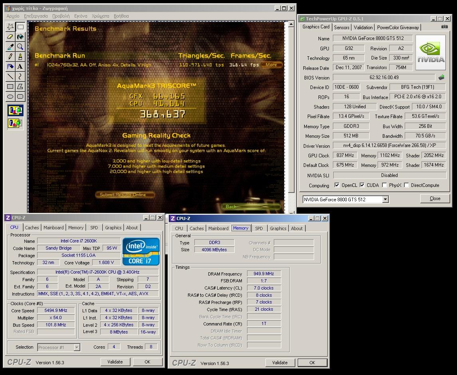Activate the Magnifier zoom tool in Paint

[x=20, y=47]
